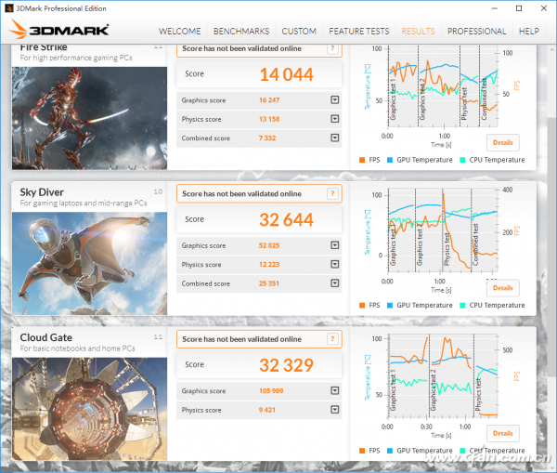Open Cloud Gate validation help question mark
The width and height of the screenshot is (557, 473).
click(332, 339)
